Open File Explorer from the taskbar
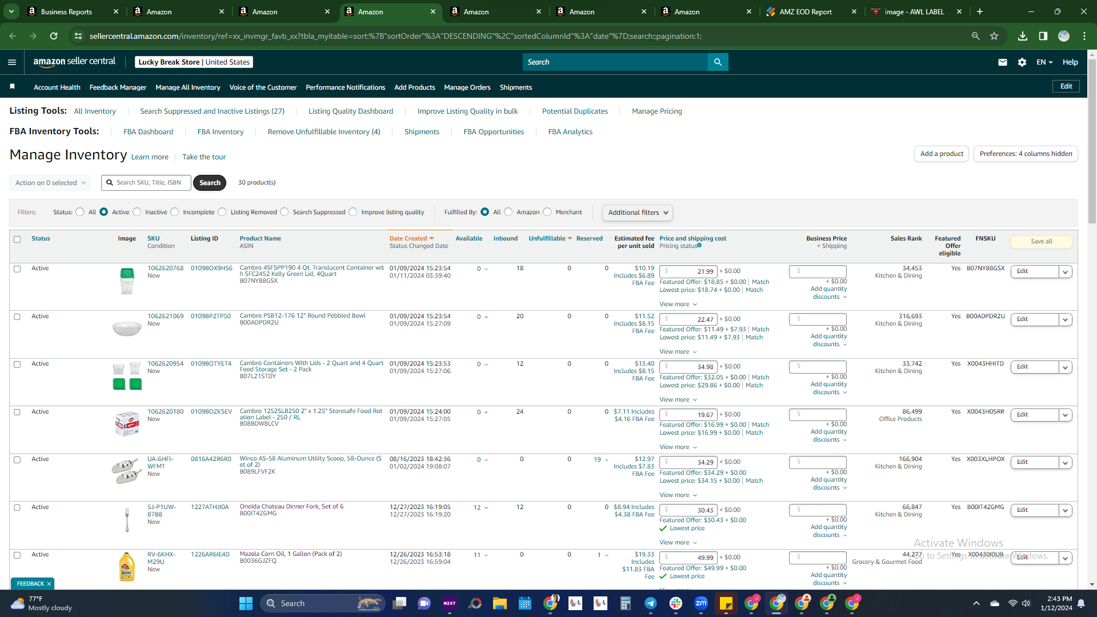The image size is (1097, 617). point(500,603)
